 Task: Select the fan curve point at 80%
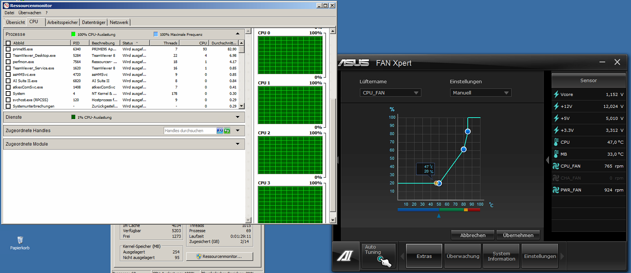tap(468, 132)
